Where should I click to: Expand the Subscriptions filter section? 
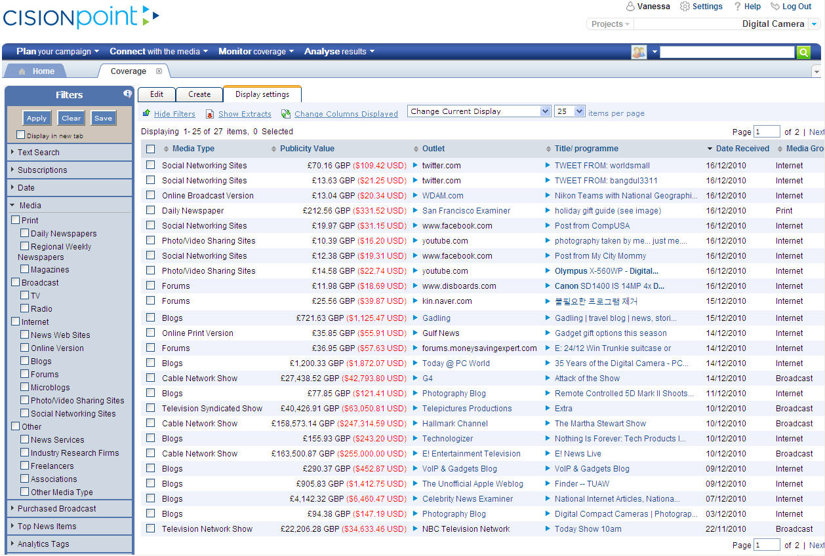point(42,170)
